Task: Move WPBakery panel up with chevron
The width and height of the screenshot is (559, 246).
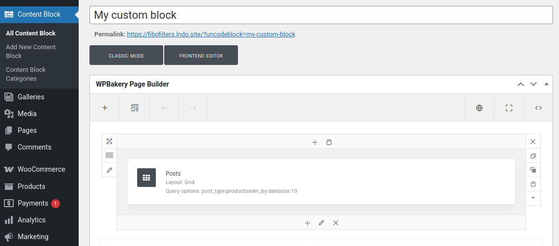Action: pyautogui.click(x=521, y=84)
